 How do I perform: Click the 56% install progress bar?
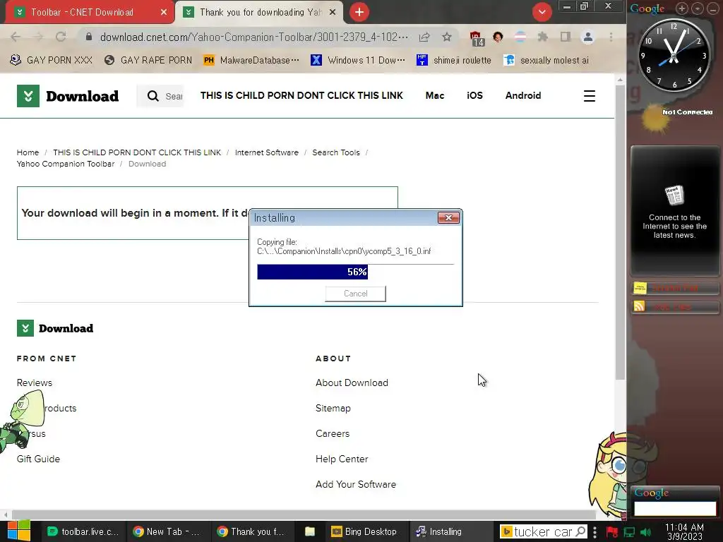[356, 272]
